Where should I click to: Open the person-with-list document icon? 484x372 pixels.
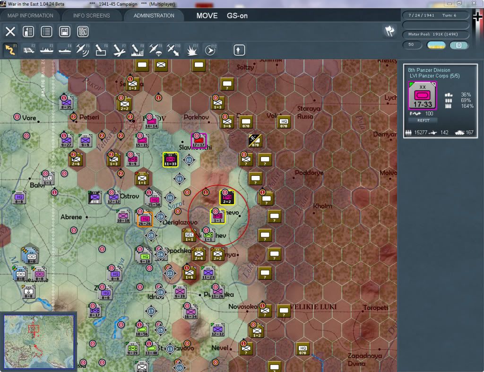pos(28,32)
